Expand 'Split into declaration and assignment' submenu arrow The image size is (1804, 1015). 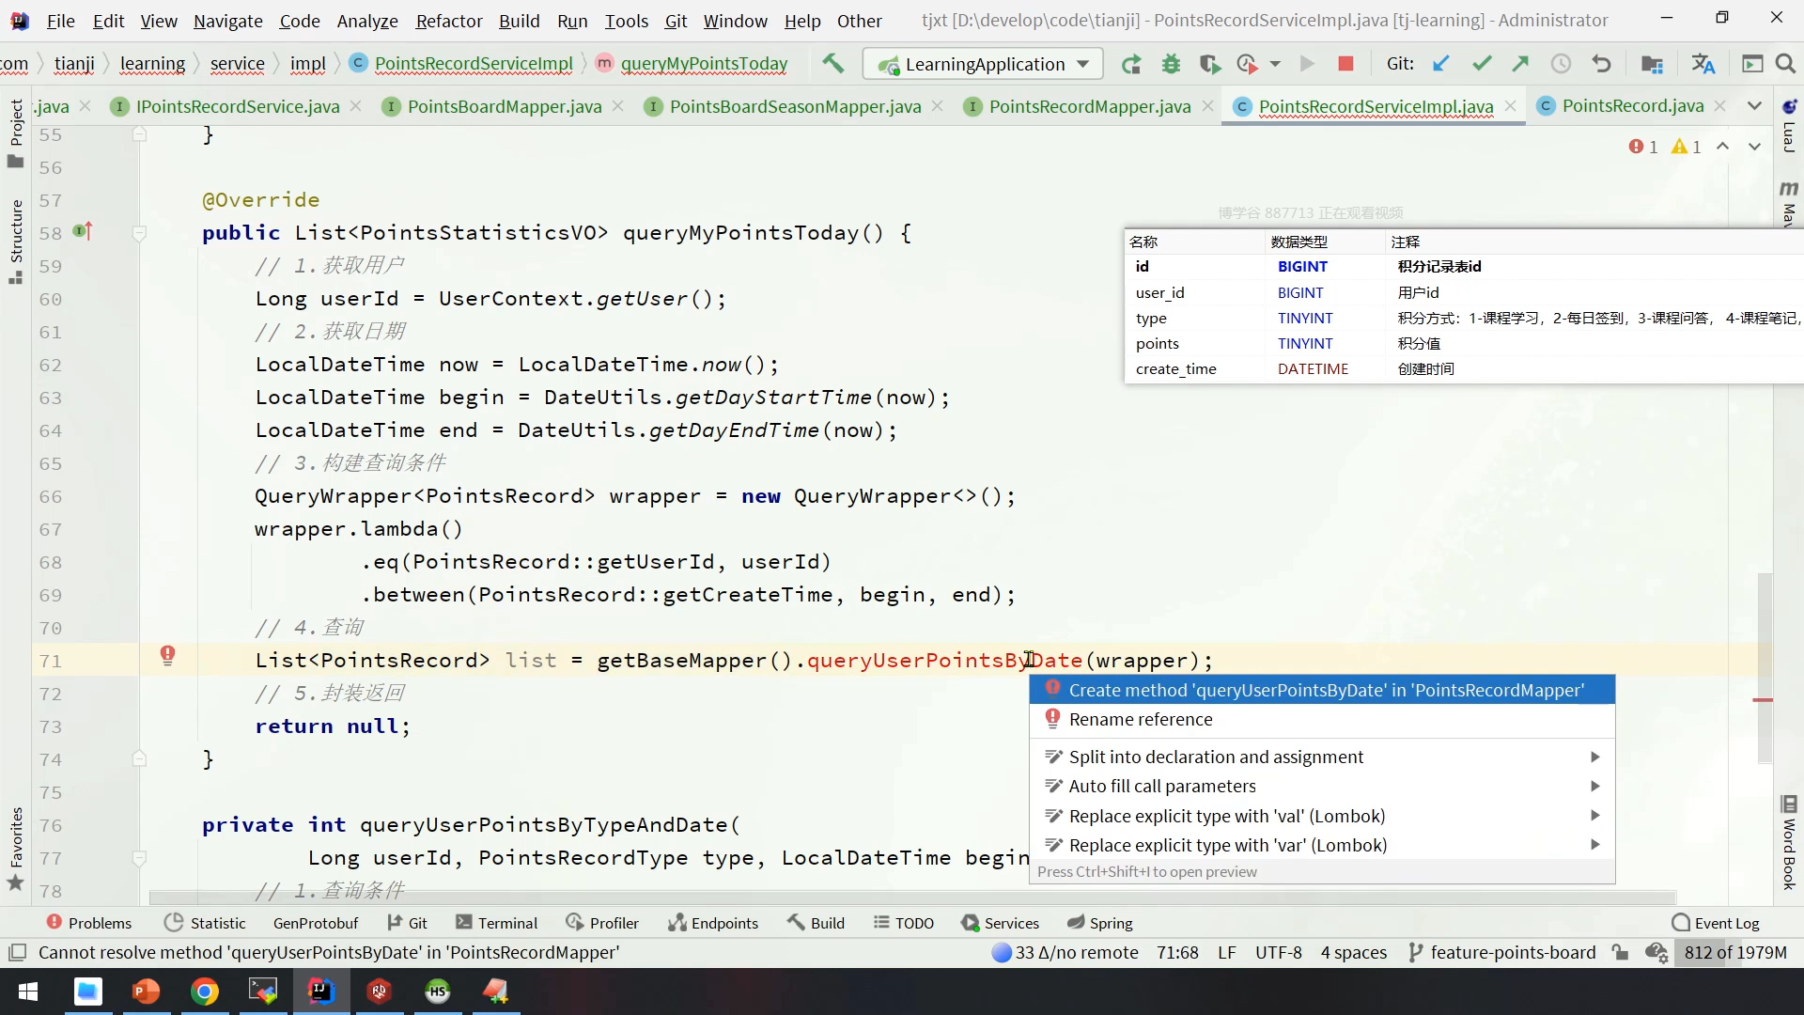click(x=1594, y=757)
